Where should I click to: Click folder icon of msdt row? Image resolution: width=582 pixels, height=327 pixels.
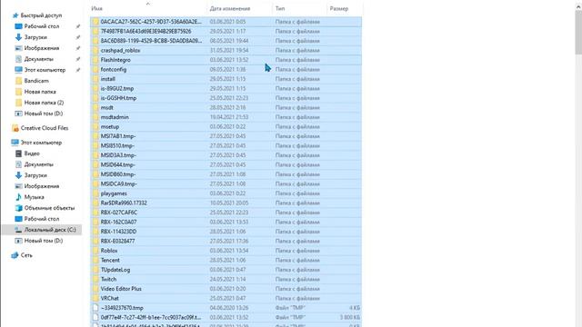(x=95, y=107)
